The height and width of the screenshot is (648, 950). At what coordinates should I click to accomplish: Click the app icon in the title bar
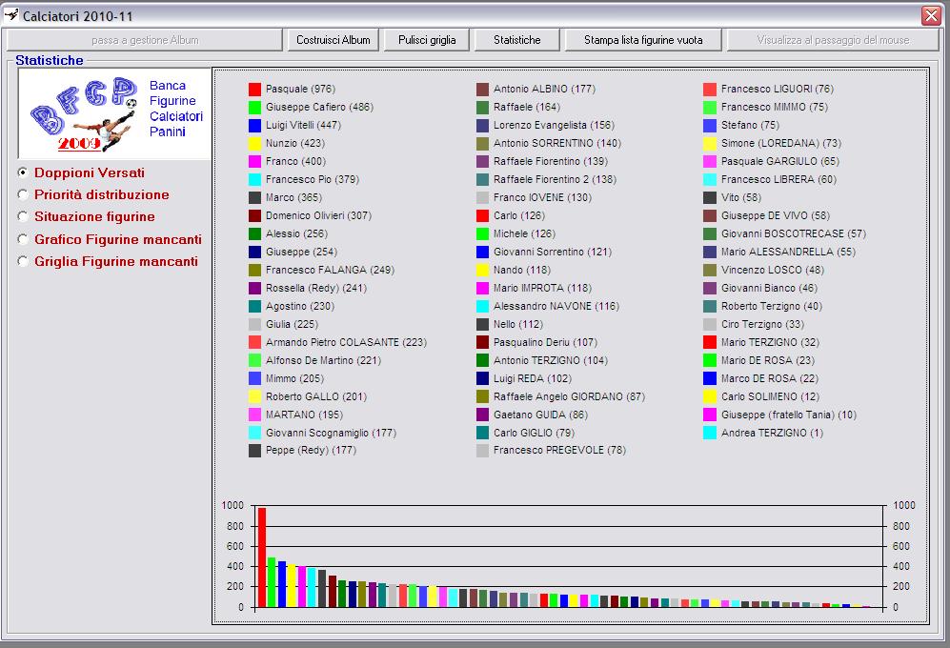11,14
